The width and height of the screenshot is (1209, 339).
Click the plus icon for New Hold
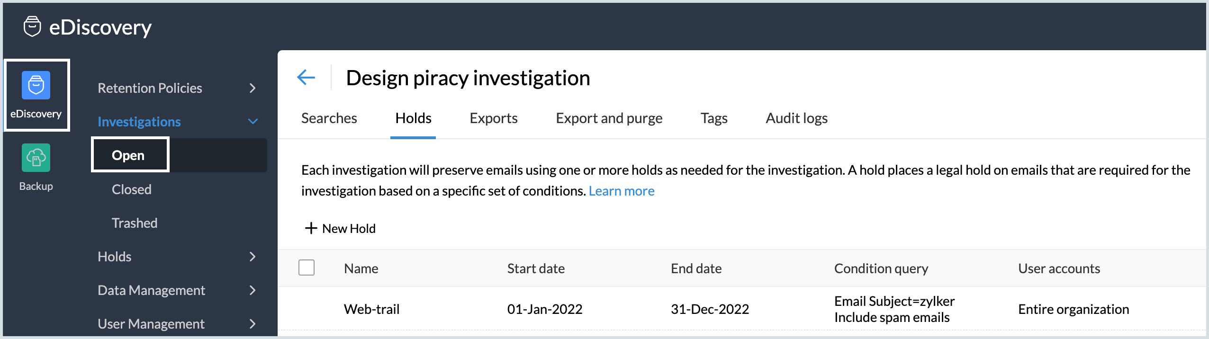coord(311,228)
